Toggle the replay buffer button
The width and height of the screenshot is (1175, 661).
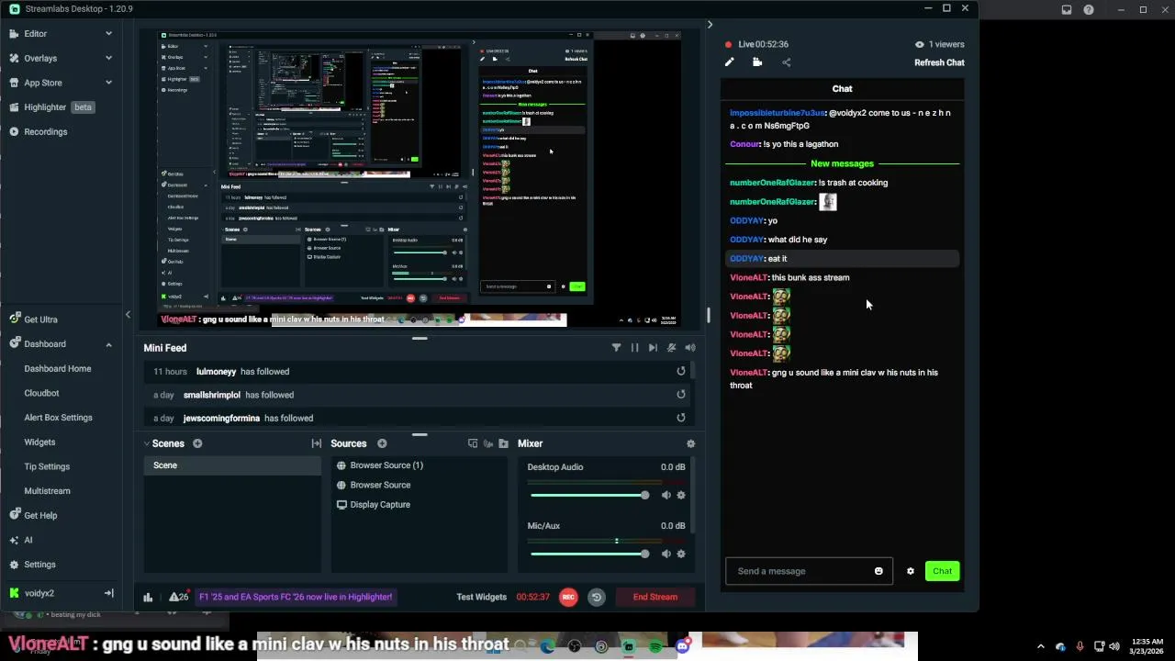tap(596, 598)
